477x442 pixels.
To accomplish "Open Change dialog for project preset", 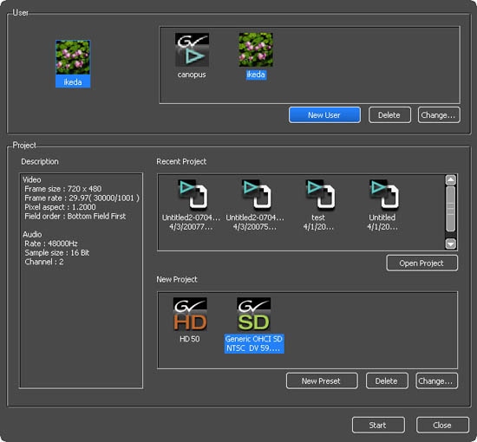I will tap(436, 380).
